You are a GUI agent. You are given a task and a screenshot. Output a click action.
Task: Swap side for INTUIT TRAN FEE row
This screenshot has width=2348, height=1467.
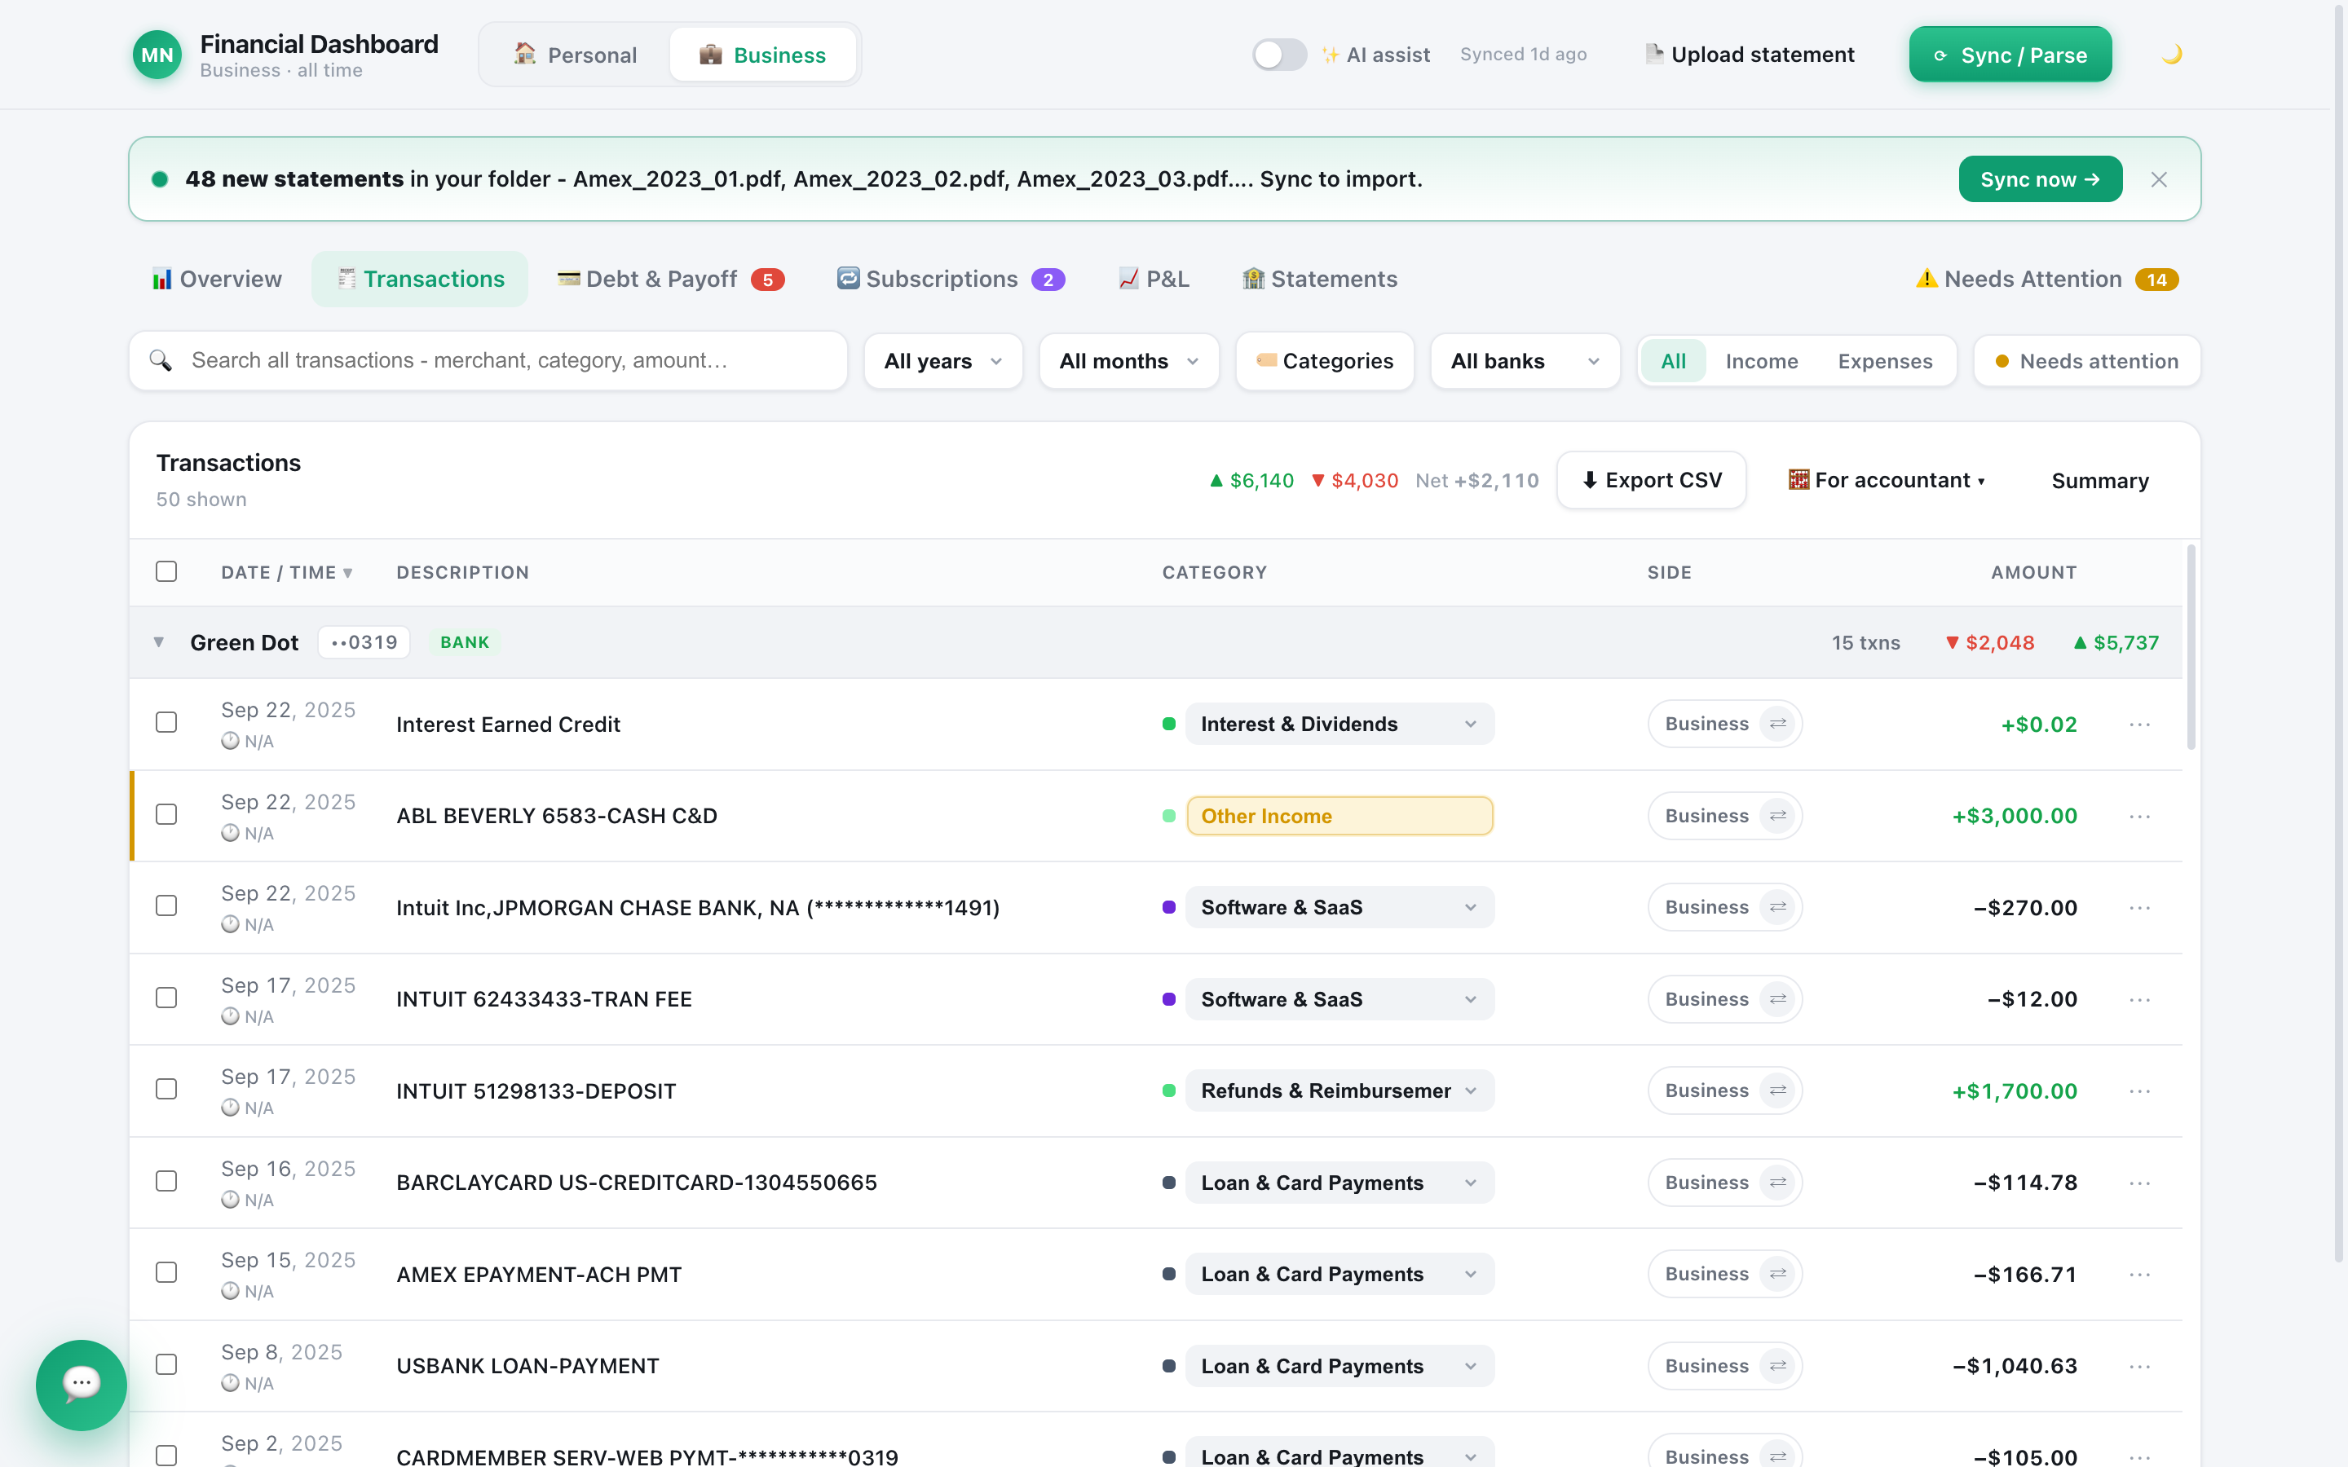click(1777, 999)
